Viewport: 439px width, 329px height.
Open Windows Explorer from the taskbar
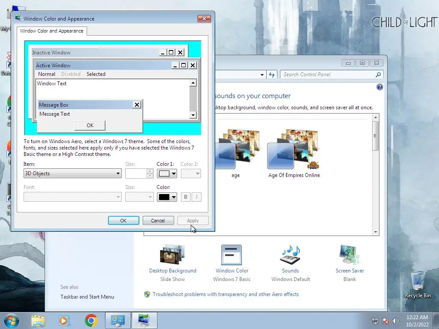click(38, 321)
